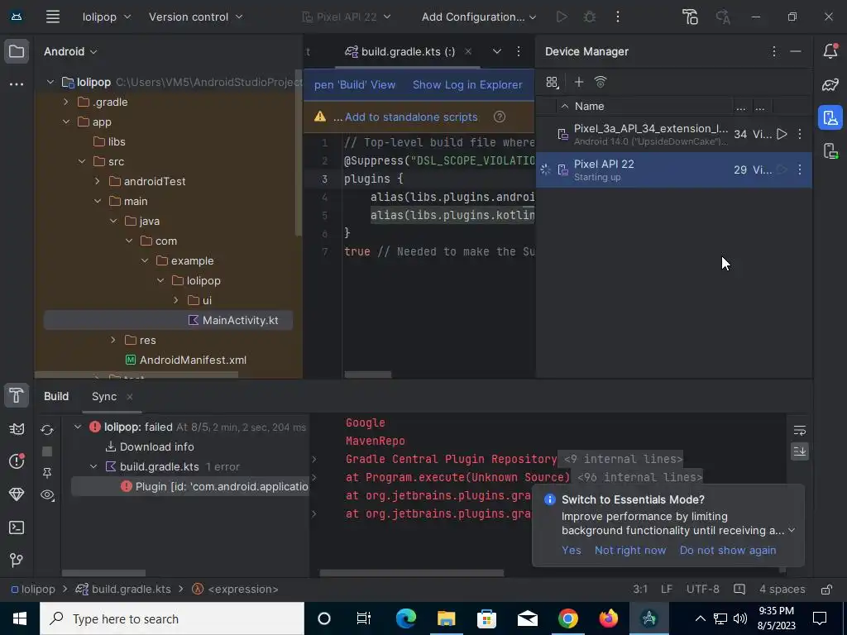Click the Run play button in toolbar

[x=562, y=17]
